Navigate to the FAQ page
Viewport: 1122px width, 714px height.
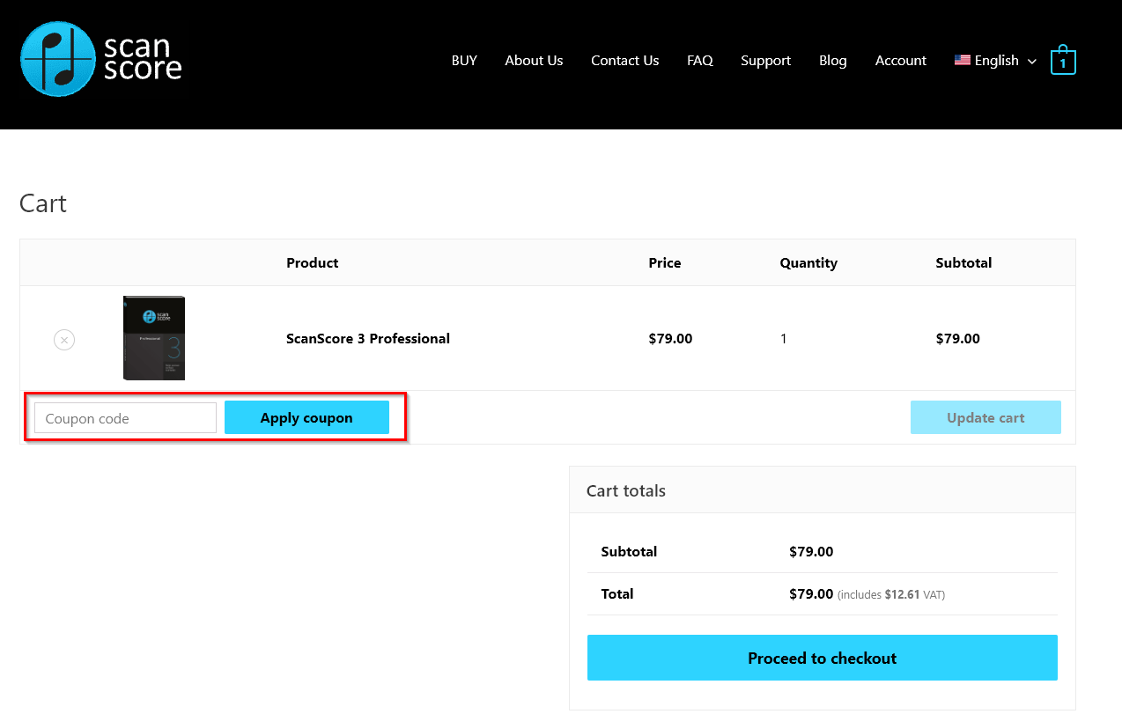pyautogui.click(x=699, y=61)
